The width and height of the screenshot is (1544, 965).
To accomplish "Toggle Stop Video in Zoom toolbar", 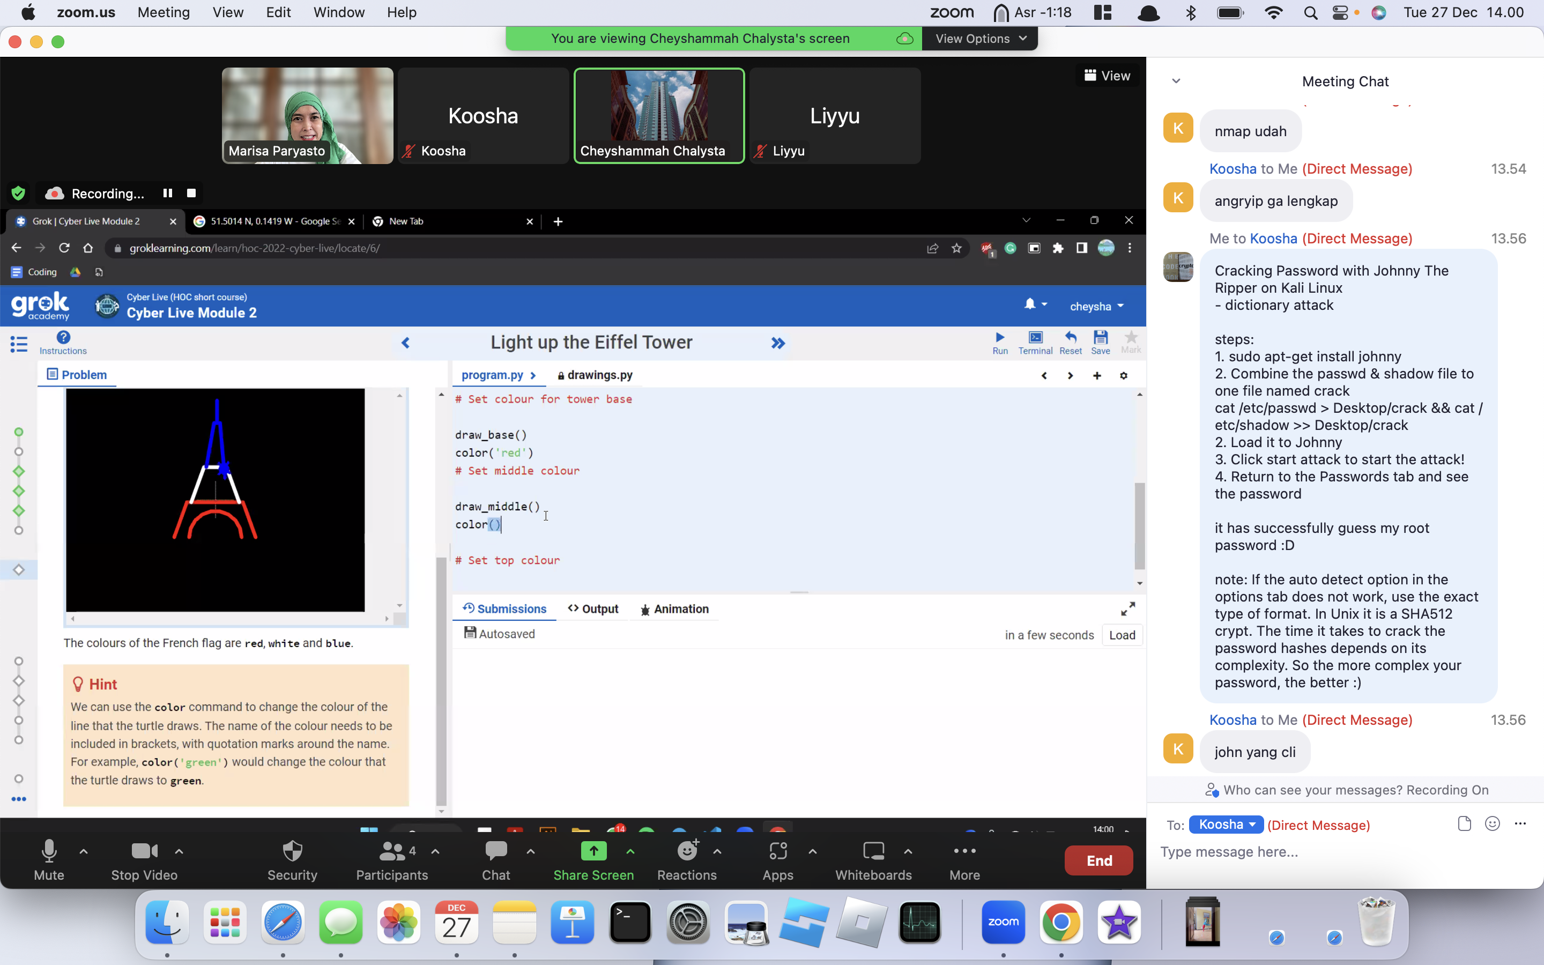I will (143, 859).
